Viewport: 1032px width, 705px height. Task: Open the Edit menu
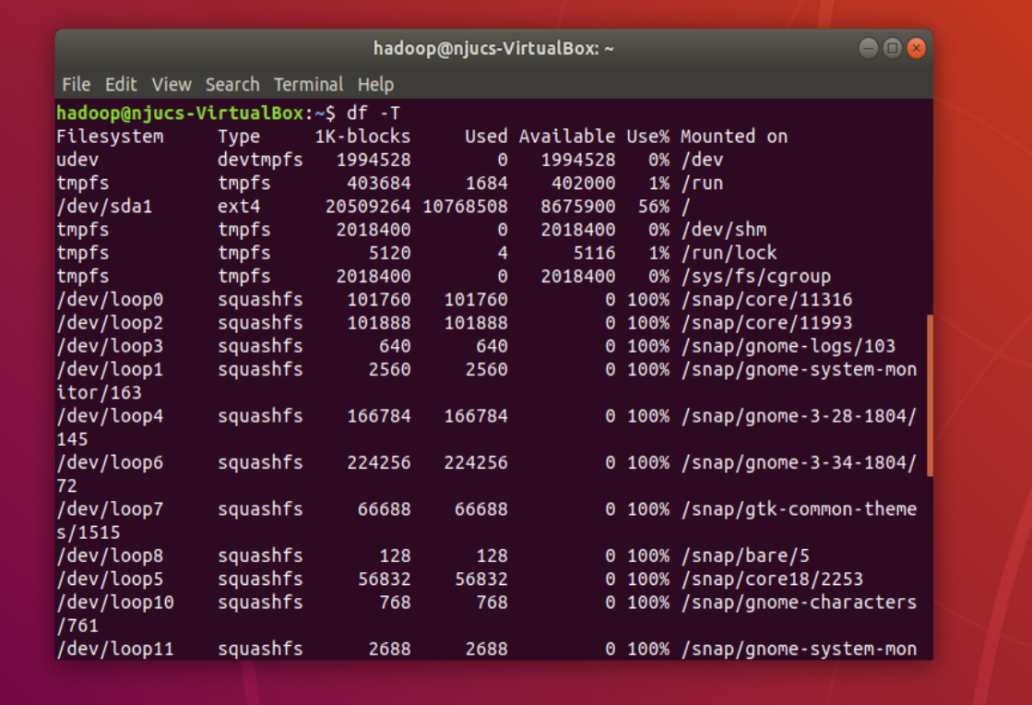(x=121, y=85)
